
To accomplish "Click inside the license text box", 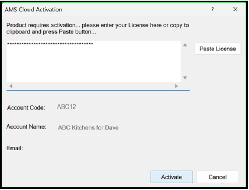I will point(93,63).
